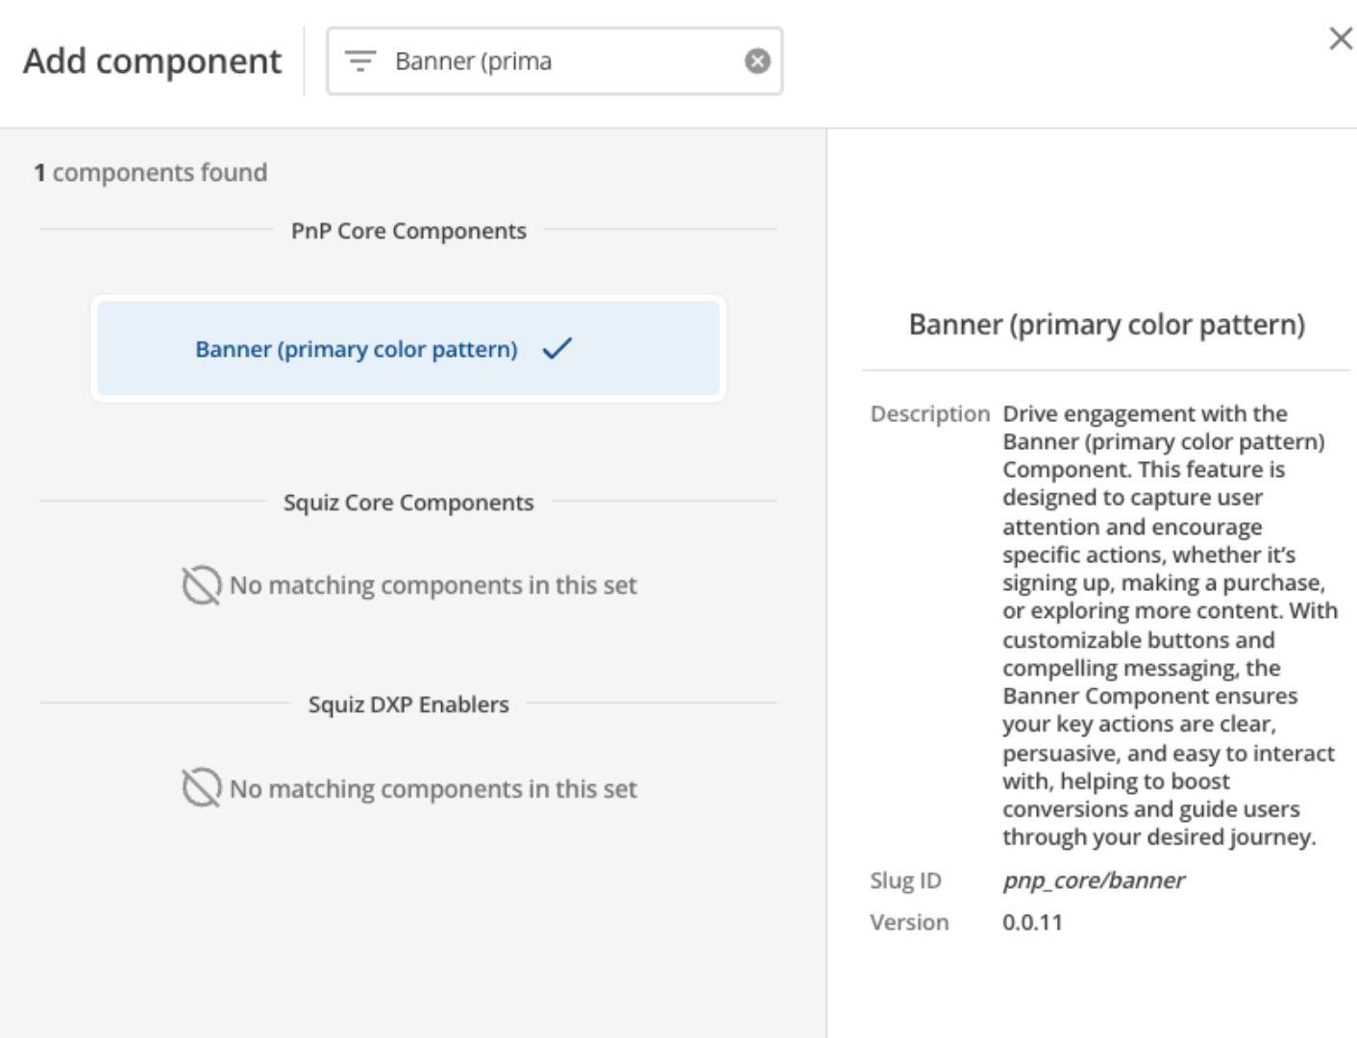Click the 'Slug ID' label

coord(905,880)
